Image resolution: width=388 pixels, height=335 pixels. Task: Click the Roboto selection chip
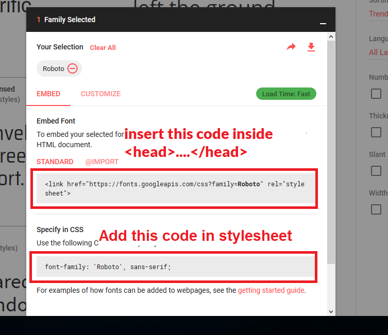point(59,68)
